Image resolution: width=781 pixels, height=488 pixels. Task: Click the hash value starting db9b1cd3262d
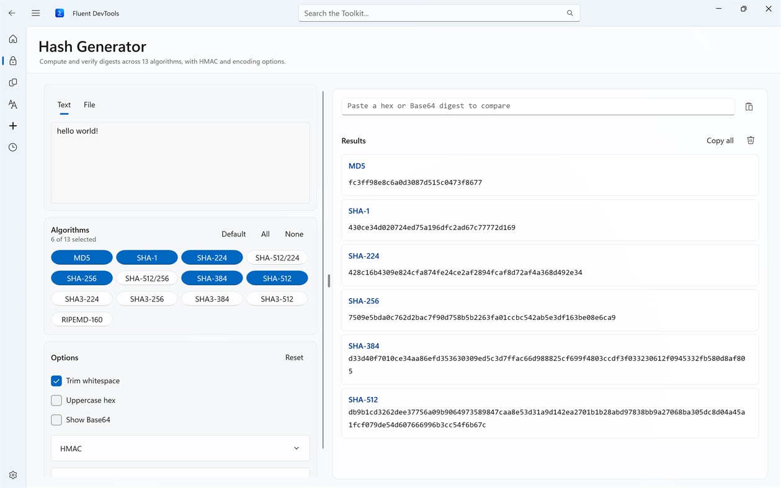tap(547, 419)
